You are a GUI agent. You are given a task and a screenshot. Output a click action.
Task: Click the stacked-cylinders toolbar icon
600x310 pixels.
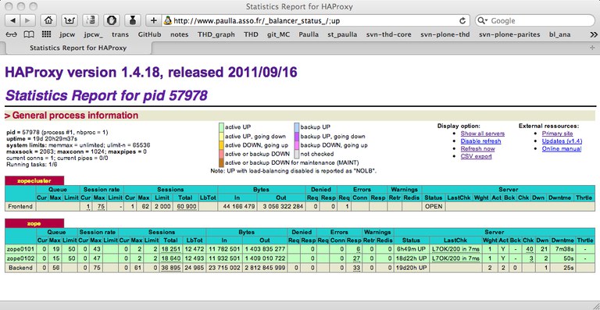91,20
